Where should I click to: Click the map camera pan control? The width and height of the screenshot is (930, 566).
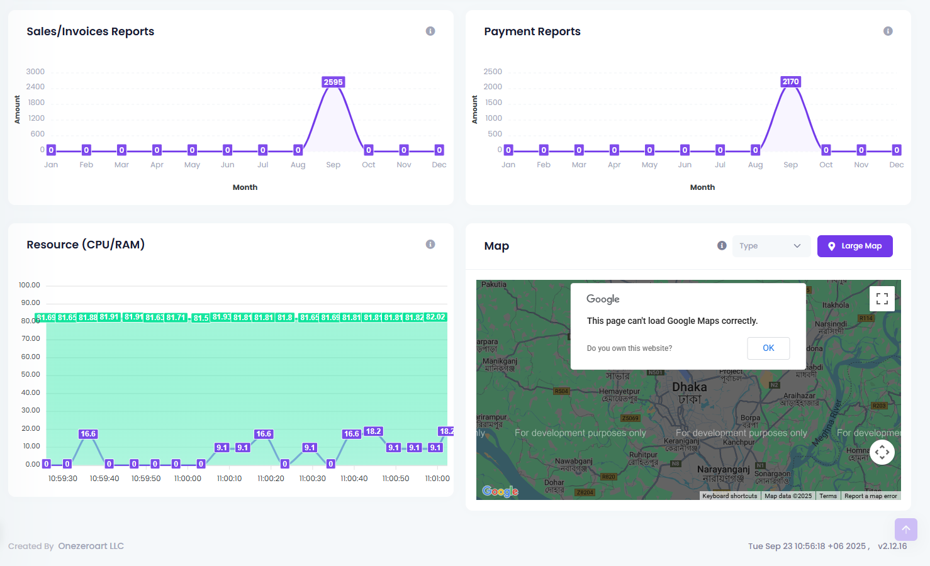882,452
